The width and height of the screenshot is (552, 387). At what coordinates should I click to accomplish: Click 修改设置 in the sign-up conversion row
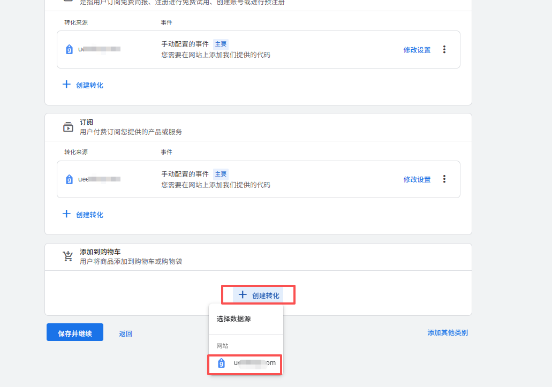417,50
